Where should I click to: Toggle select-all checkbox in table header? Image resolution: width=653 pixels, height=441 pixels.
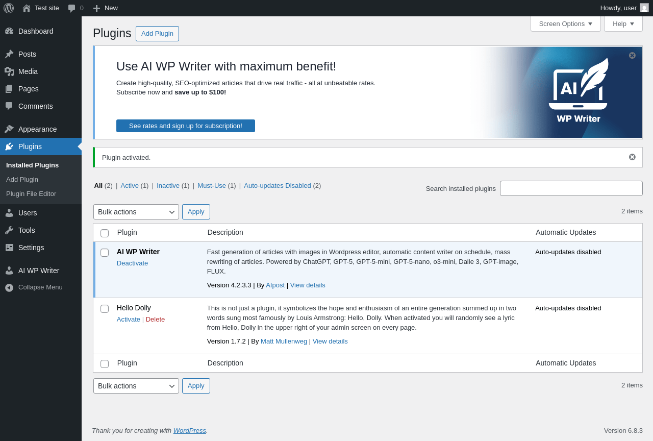click(x=105, y=233)
